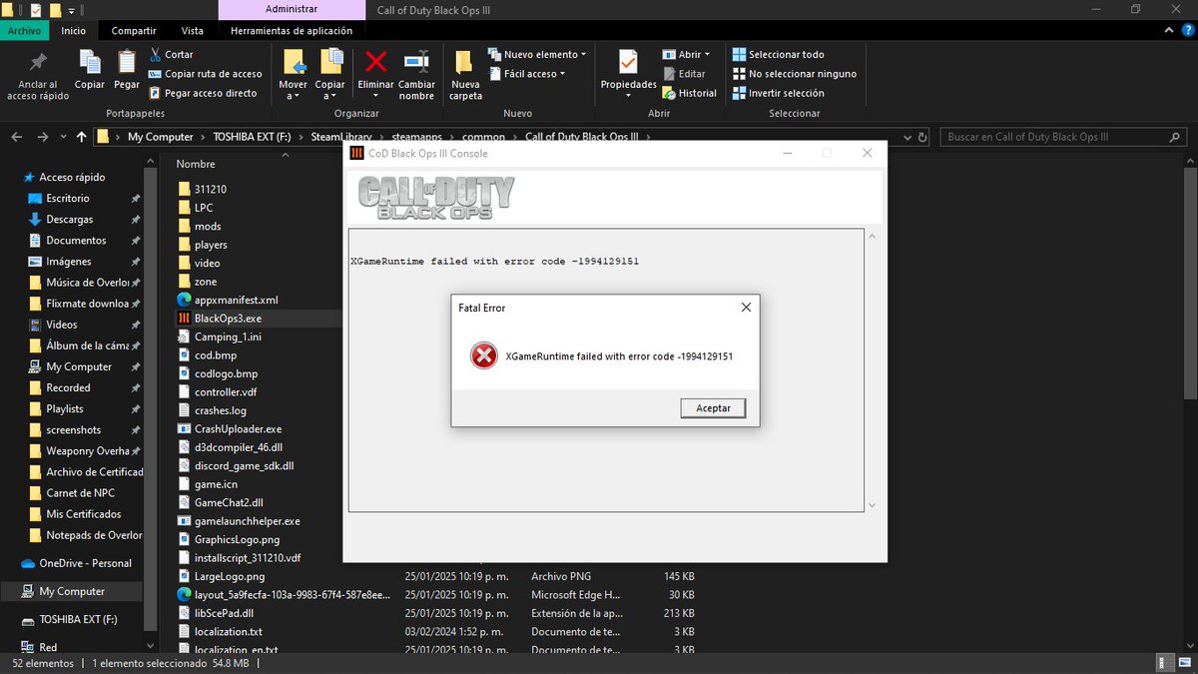The width and height of the screenshot is (1198, 674).
Task: Open Documentos in quick access
Action: tap(75, 240)
